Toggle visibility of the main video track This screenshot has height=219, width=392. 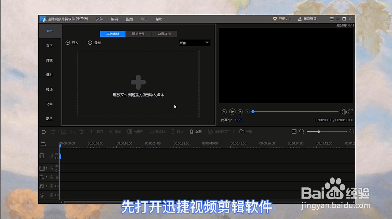click(x=56, y=154)
